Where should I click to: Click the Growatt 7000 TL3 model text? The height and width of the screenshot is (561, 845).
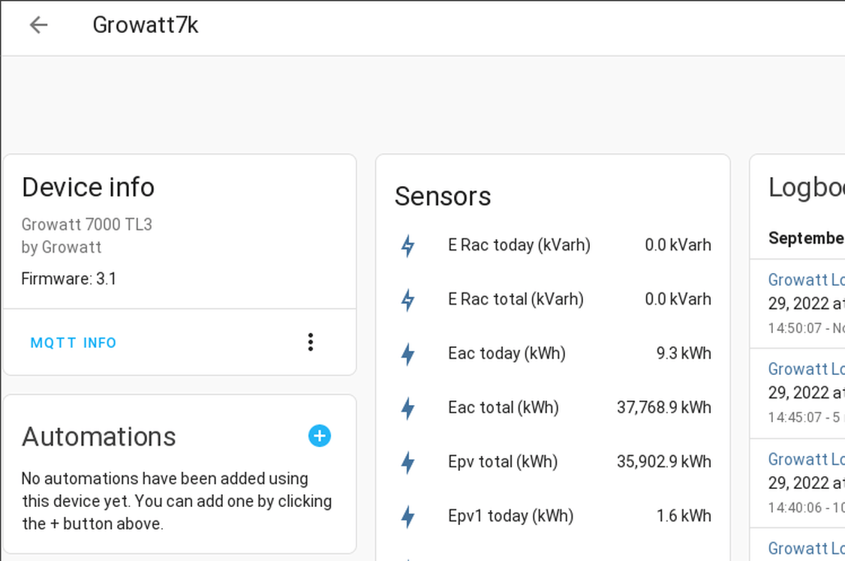[x=87, y=224]
